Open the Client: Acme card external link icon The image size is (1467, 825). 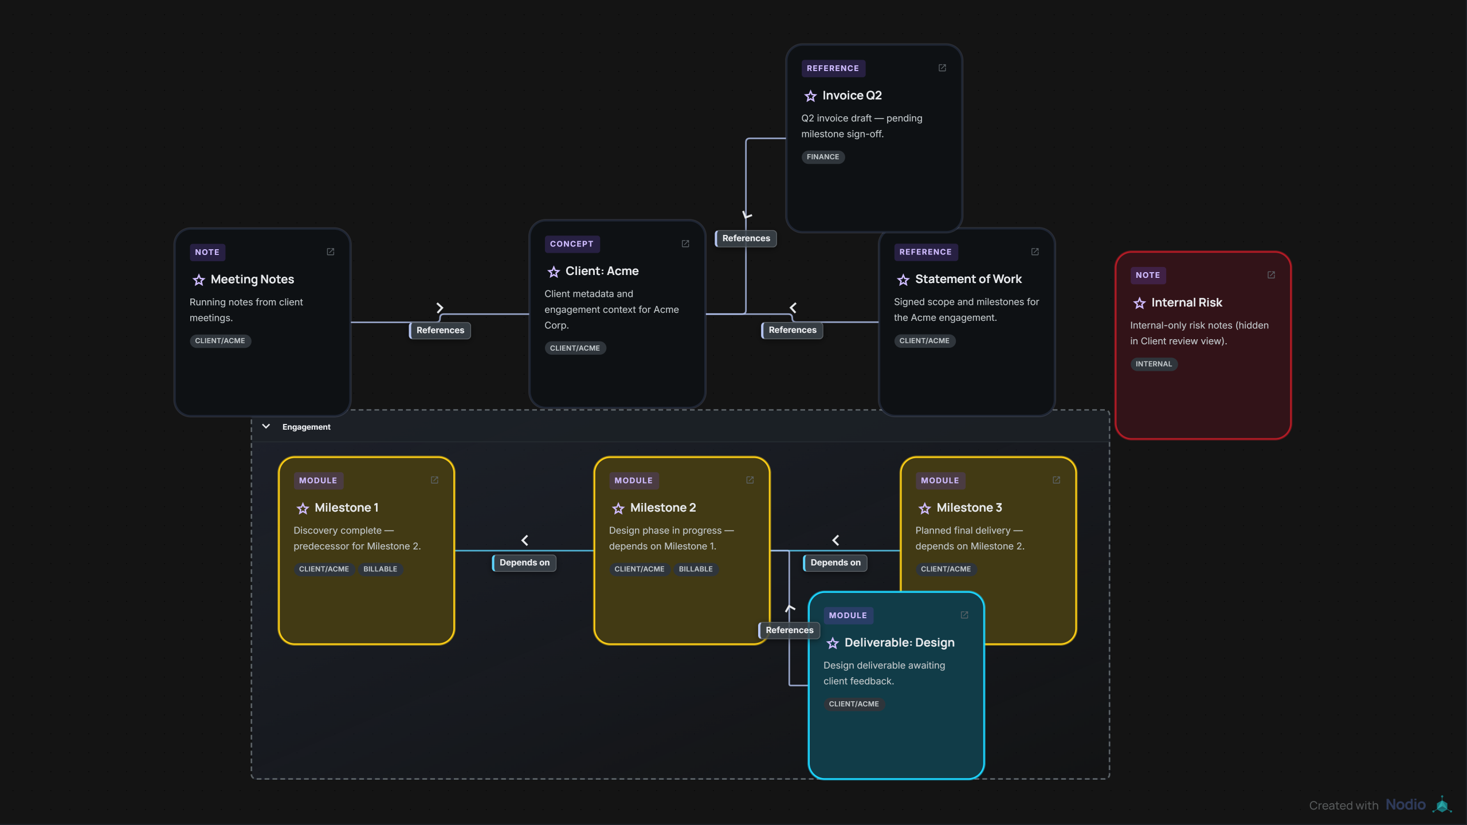pos(685,243)
